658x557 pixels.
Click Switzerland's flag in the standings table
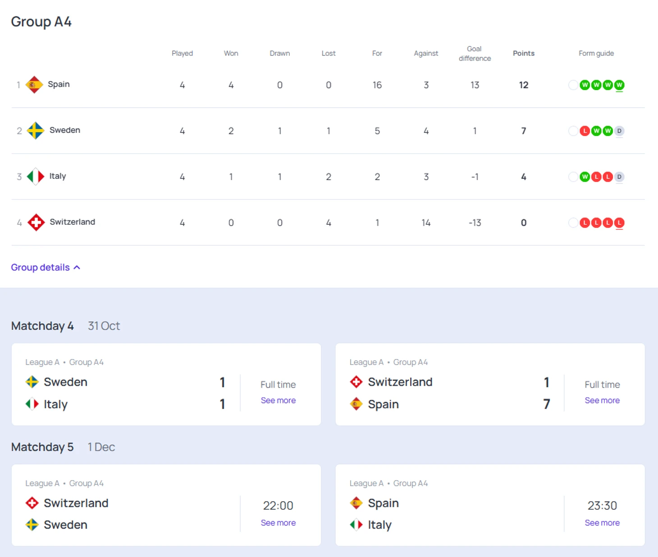pos(36,222)
